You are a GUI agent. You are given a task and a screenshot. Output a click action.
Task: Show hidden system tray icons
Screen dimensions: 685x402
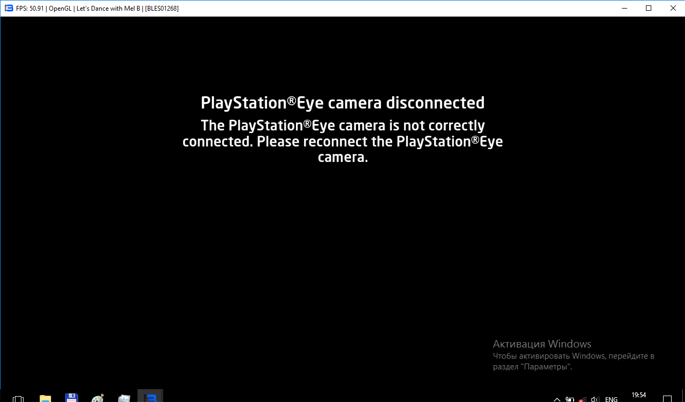(557, 399)
